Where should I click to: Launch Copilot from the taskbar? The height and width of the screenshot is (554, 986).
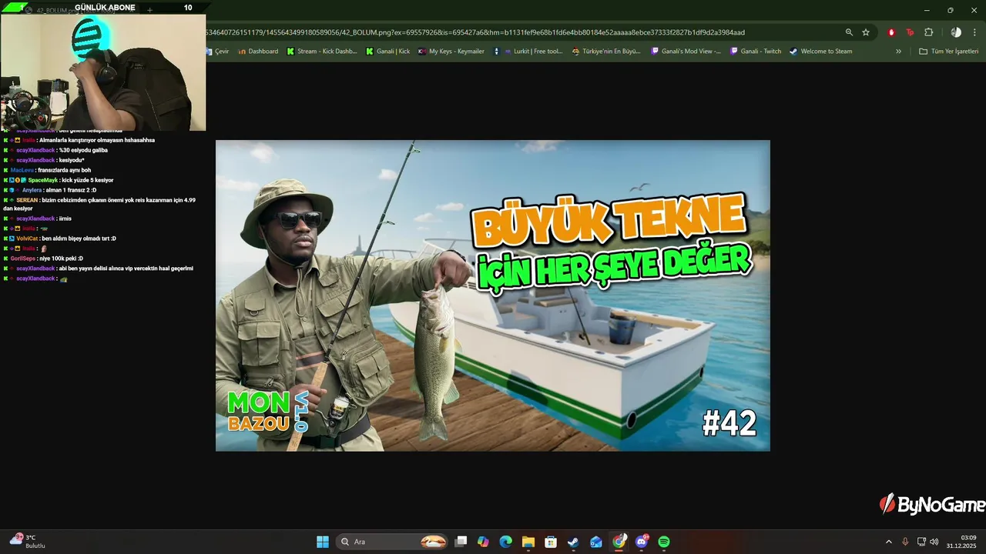[x=483, y=542]
